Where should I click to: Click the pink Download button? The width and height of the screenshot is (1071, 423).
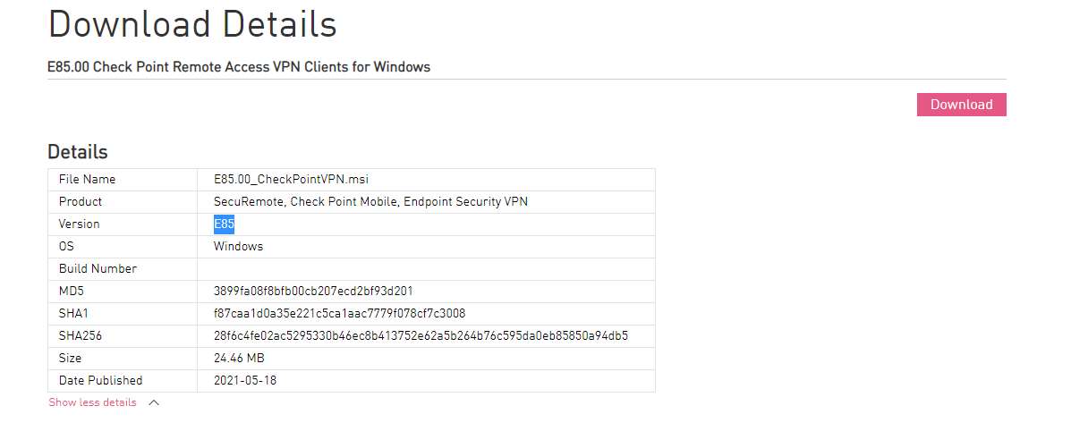tap(961, 105)
